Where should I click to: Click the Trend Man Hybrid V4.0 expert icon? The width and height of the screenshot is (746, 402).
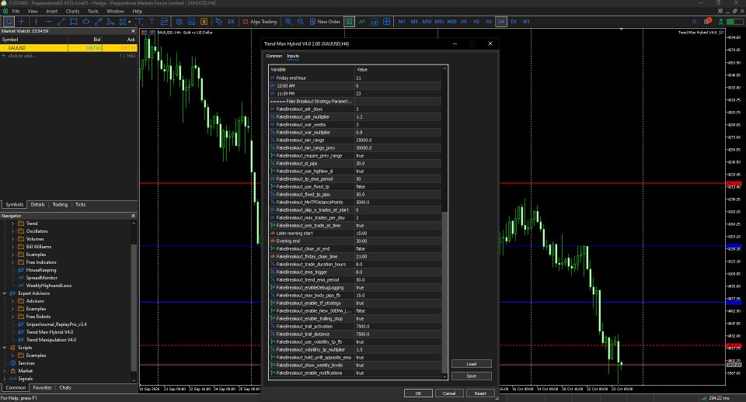(x=21, y=332)
